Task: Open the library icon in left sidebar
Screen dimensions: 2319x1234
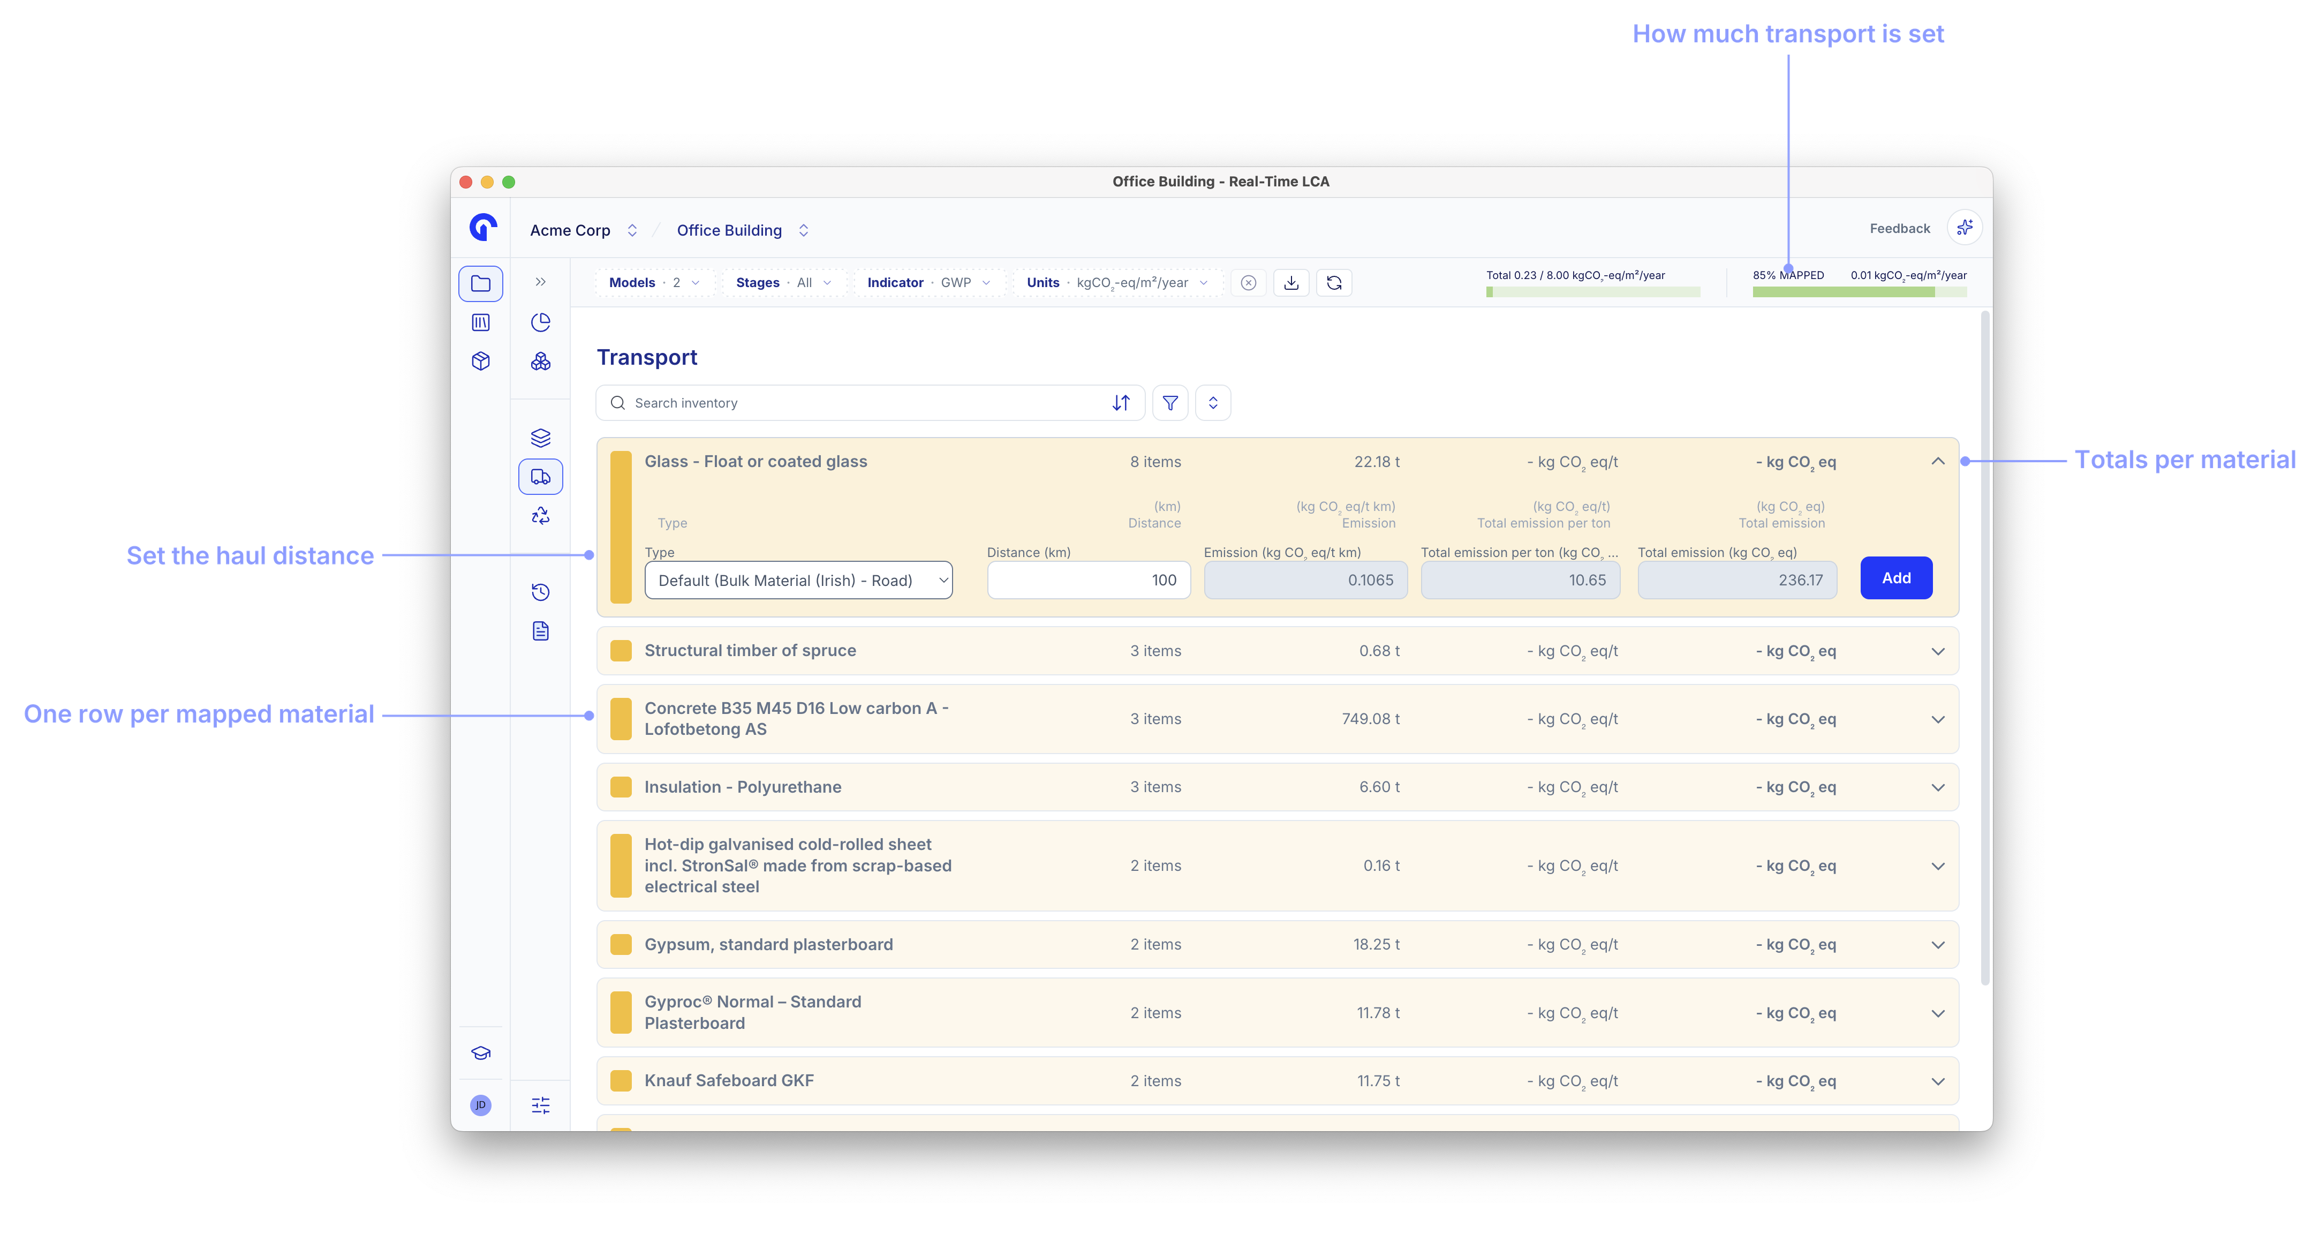Action: 481,322
